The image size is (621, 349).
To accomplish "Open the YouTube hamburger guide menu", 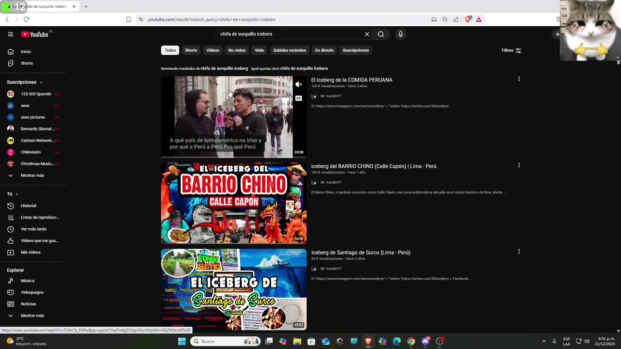I will [x=10, y=34].
